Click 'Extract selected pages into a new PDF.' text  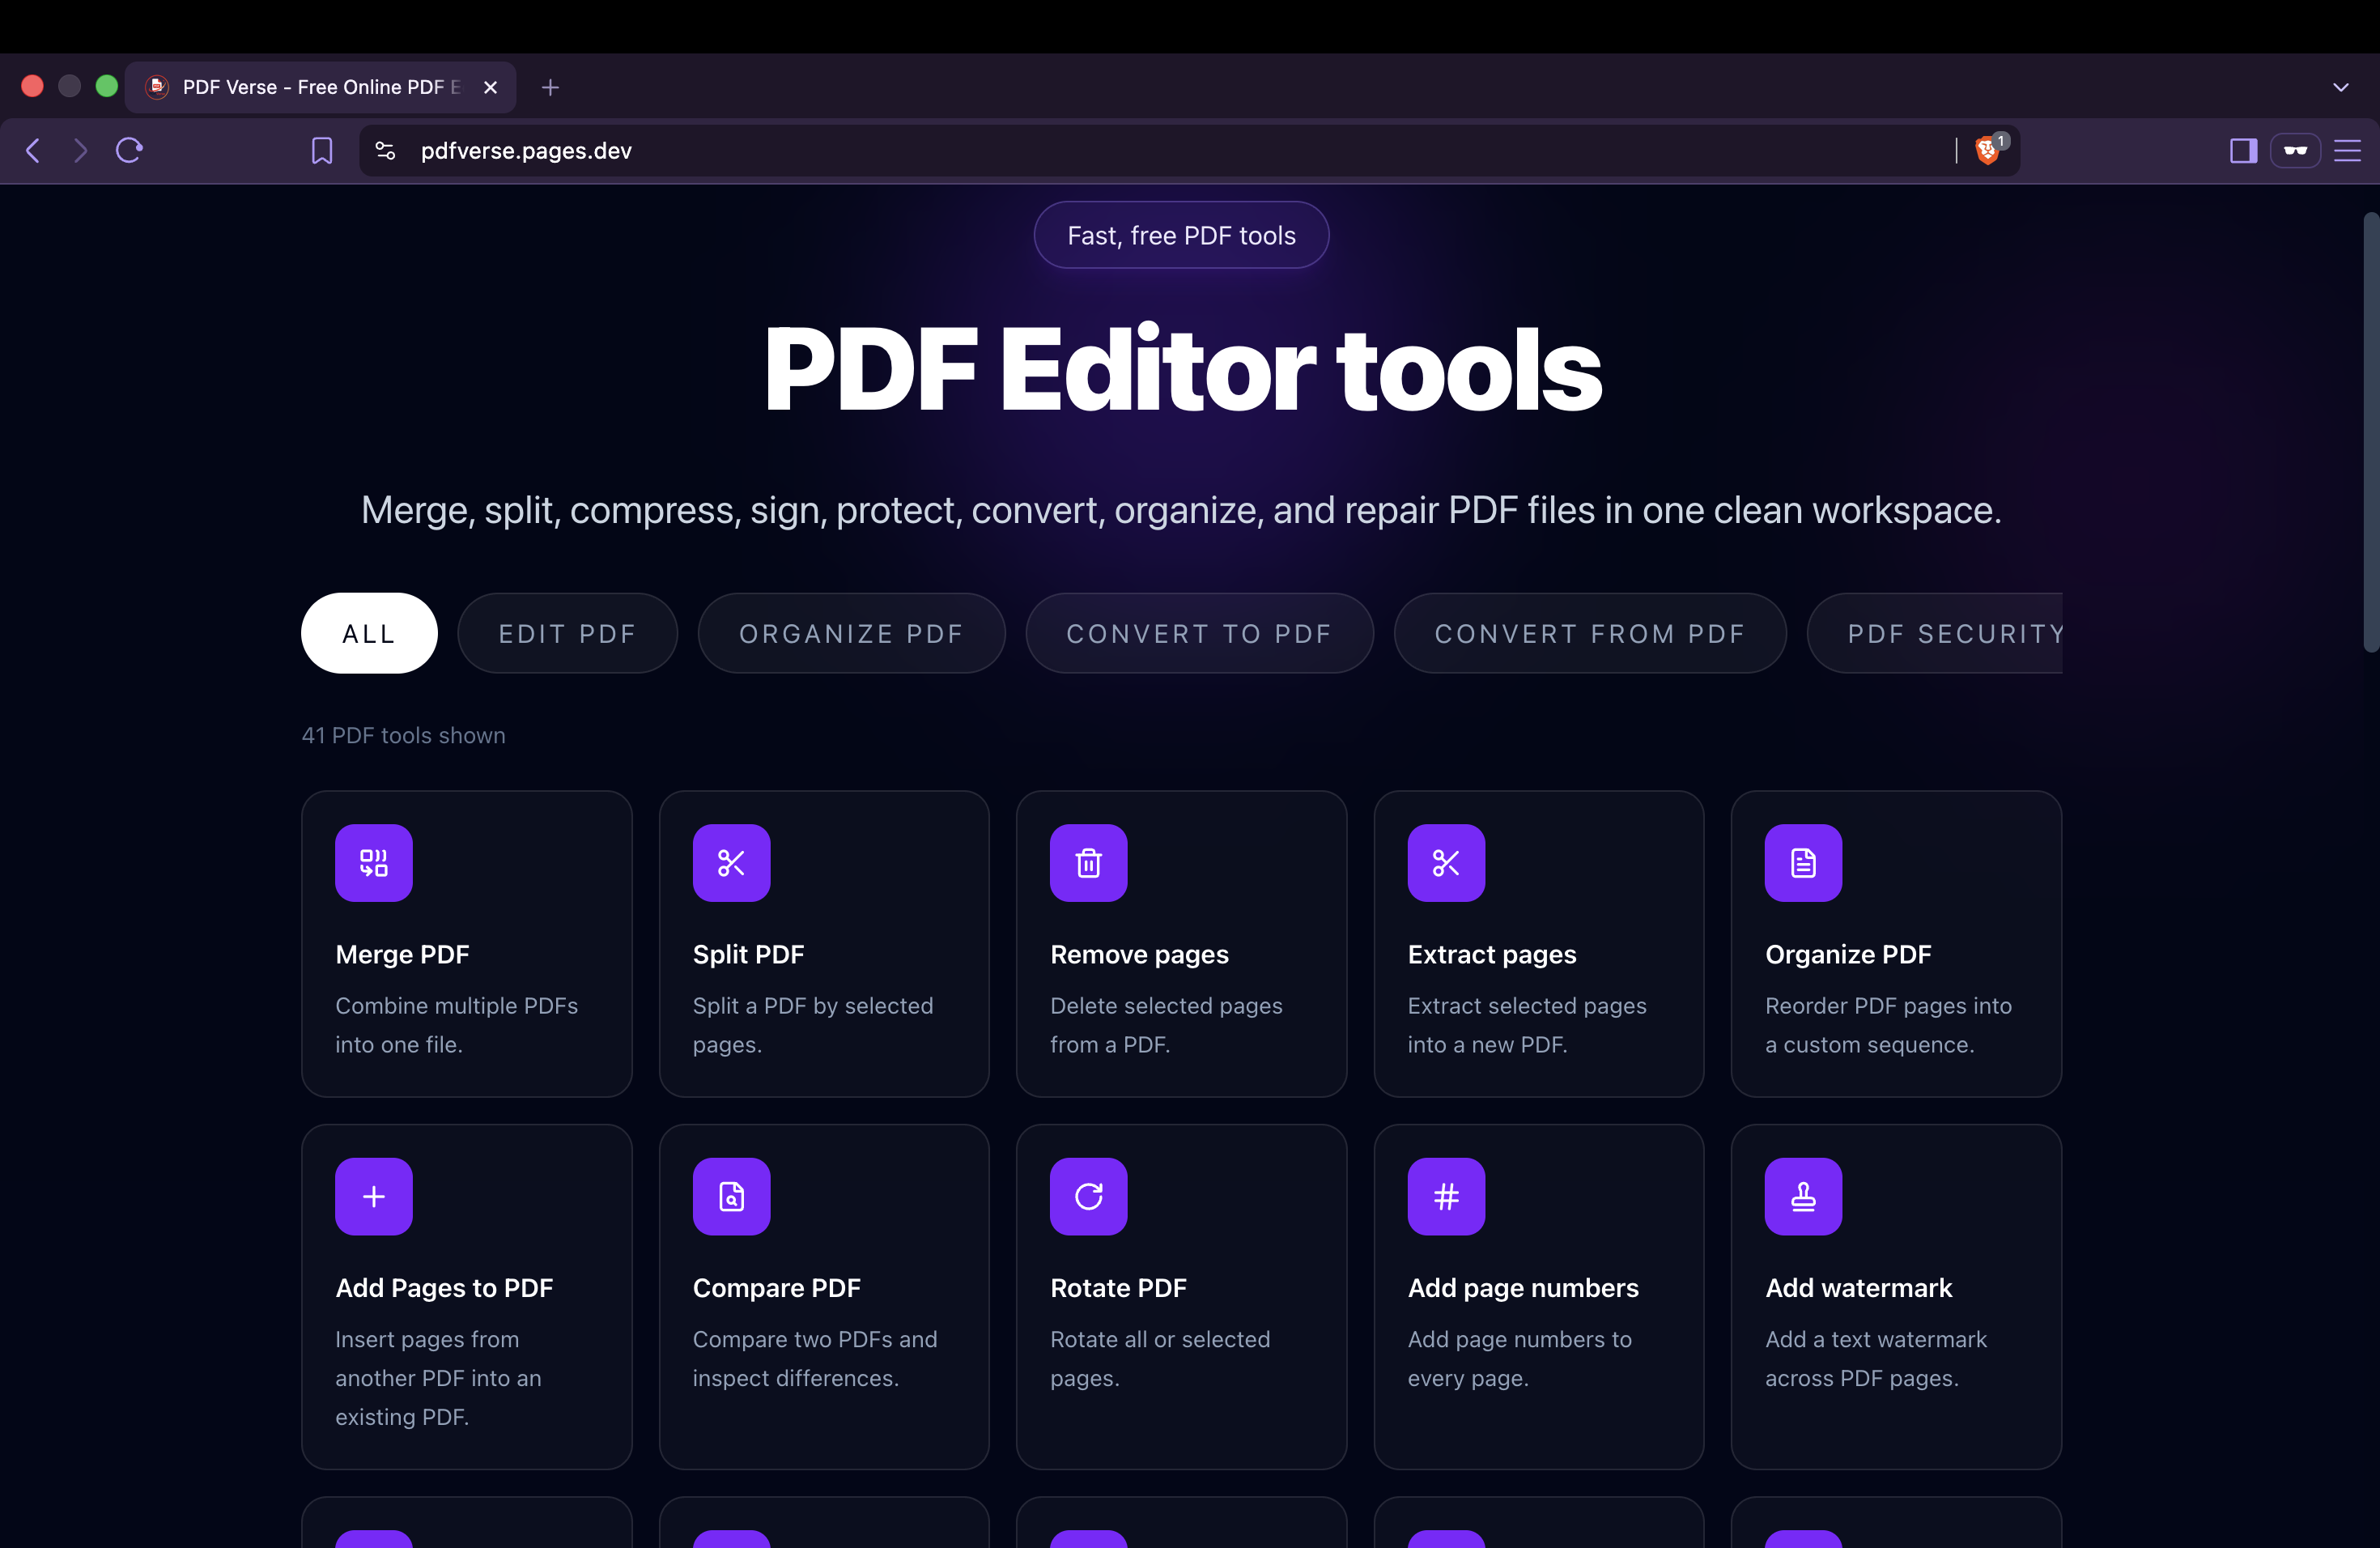click(x=1527, y=1025)
